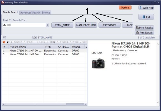Click details pane scroll down arrow

point(158,102)
